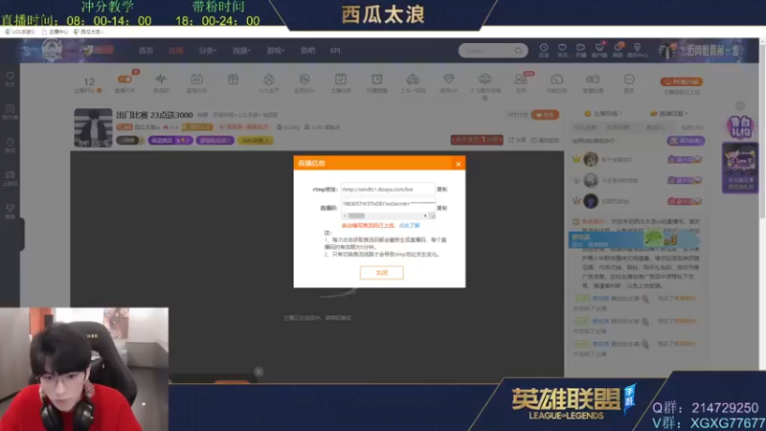Open the two-coin toolbar icon
This screenshot has height=431, width=766.
click(593, 79)
